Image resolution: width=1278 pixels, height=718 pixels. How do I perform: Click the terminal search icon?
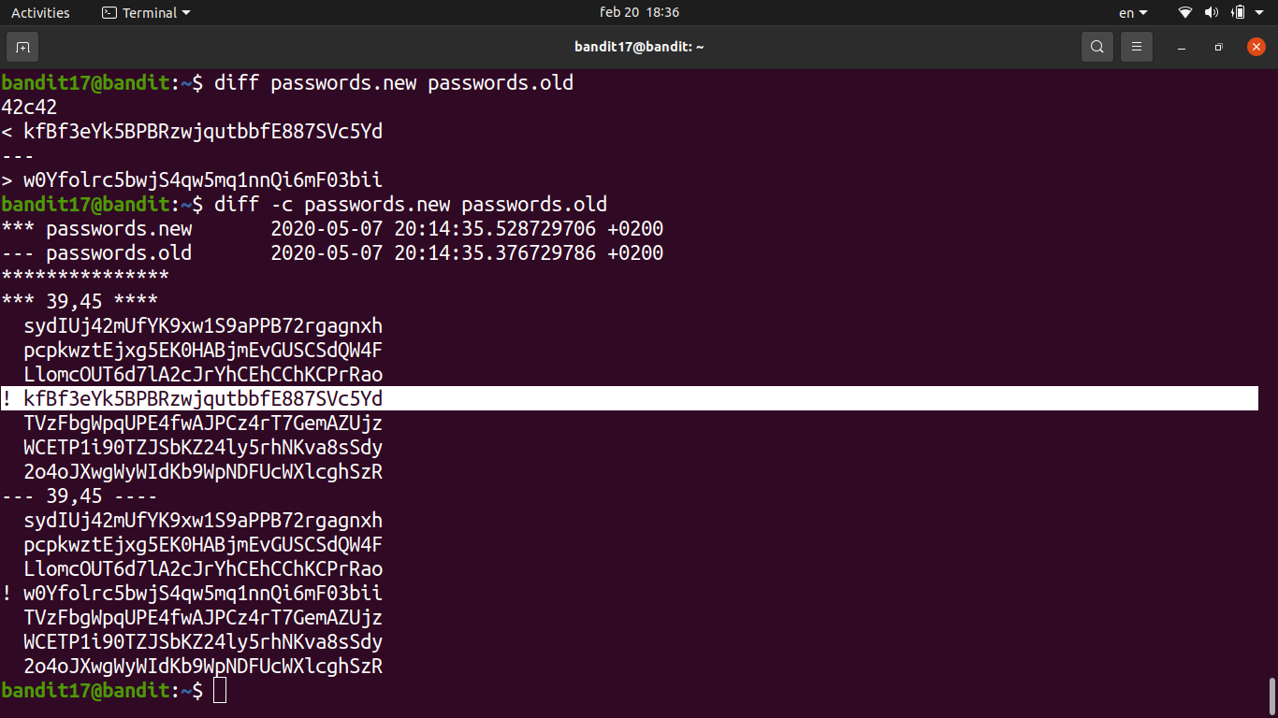coord(1096,47)
